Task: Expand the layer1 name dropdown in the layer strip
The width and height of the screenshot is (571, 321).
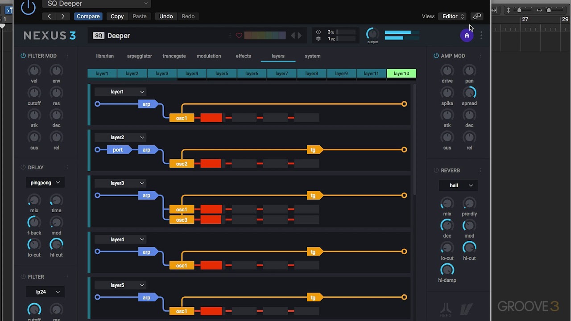Action: coord(121,92)
